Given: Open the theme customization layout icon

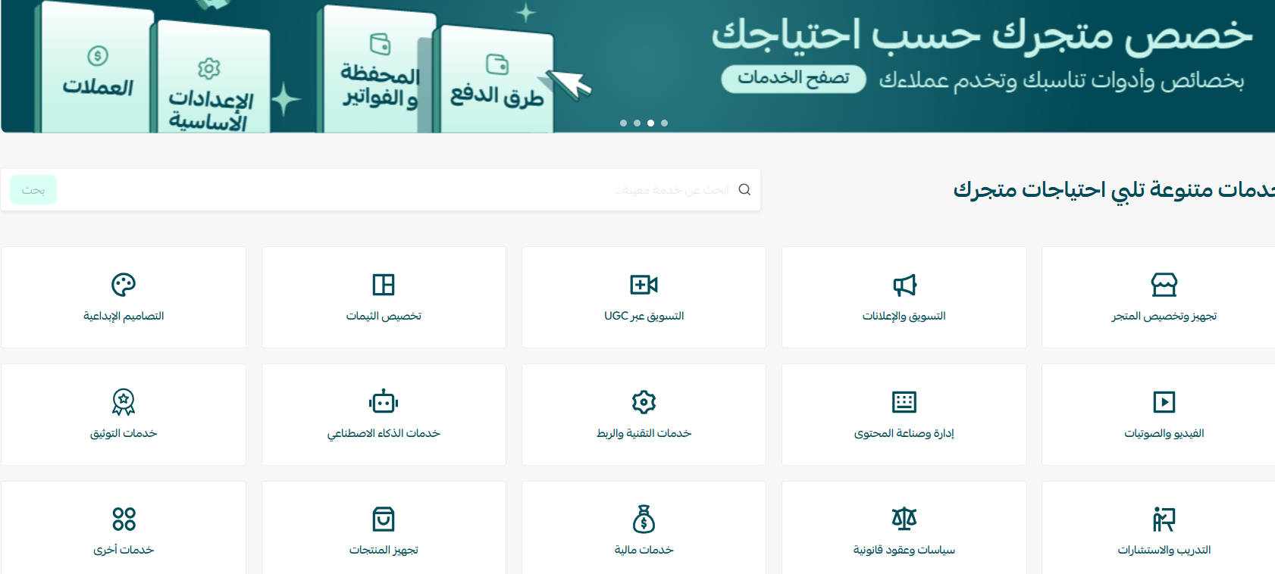Looking at the screenshot, I should tap(384, 285).
